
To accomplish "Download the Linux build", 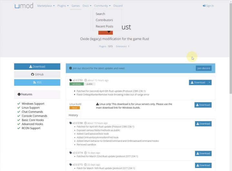I will coord(203,105).
